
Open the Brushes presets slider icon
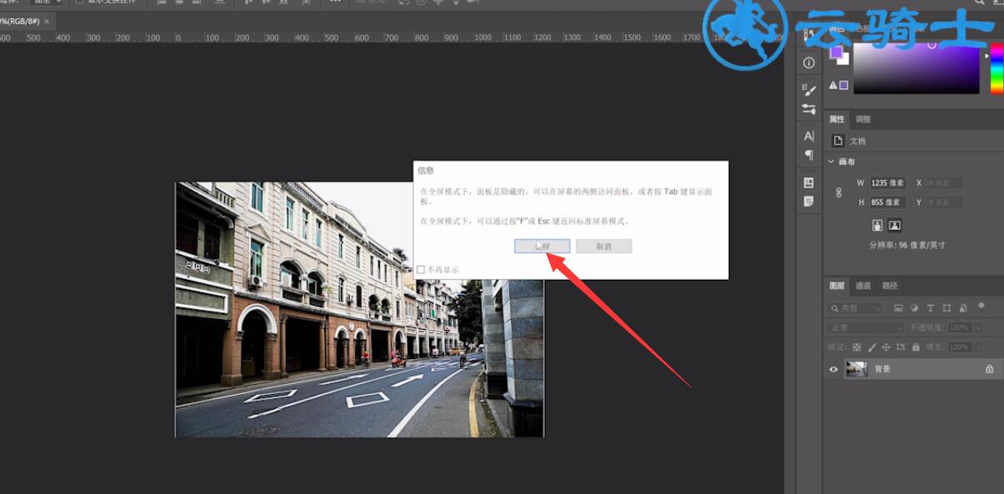(809, 109)
